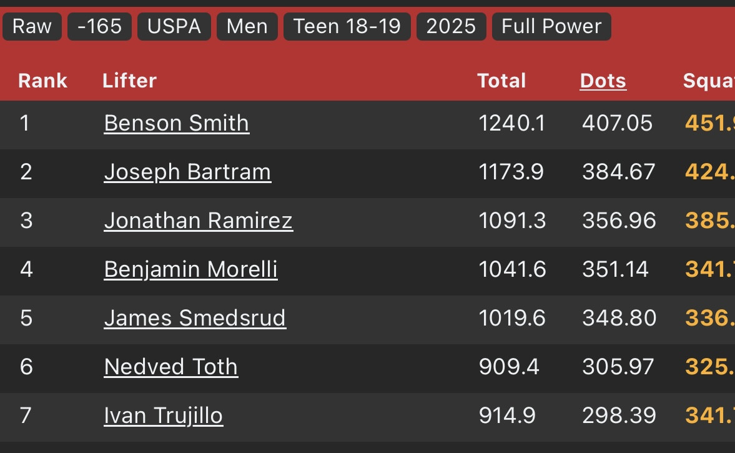Click the Total column header
Screen dimensions: 735x453
click(x=501, y=81)
